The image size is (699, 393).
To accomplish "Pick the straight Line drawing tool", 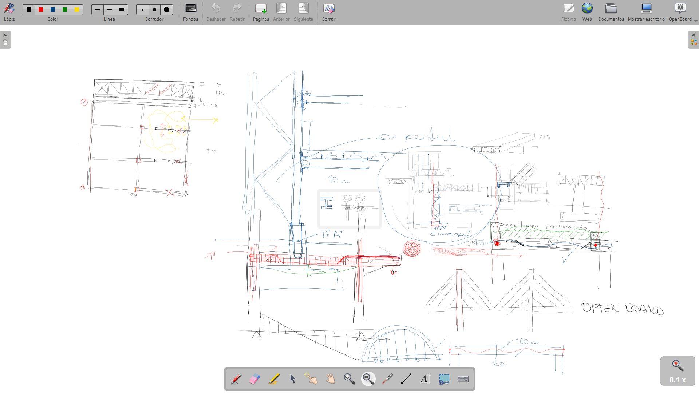I will point(406,379).
